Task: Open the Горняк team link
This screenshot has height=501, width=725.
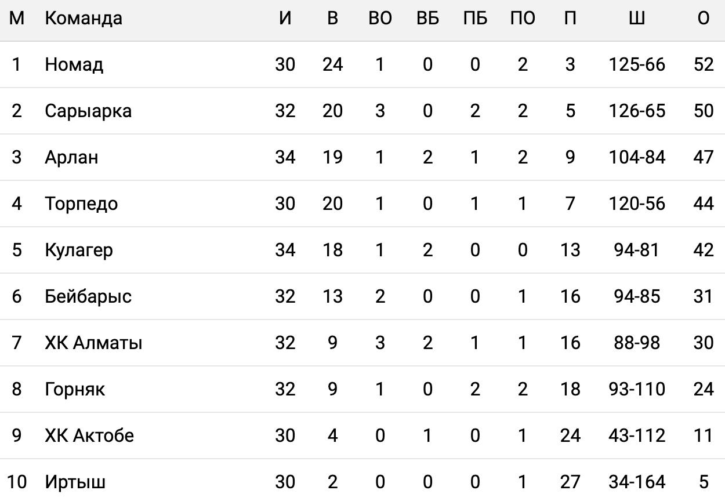Action: (x=75, y=389)
